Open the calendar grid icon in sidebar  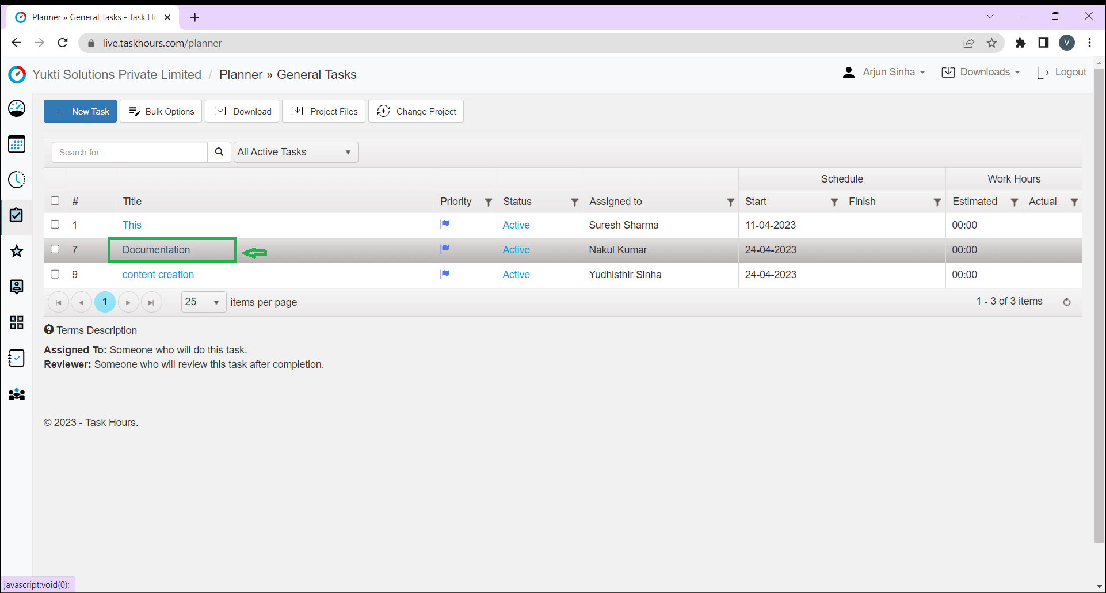pyautogui.click(x=17, y=144)
